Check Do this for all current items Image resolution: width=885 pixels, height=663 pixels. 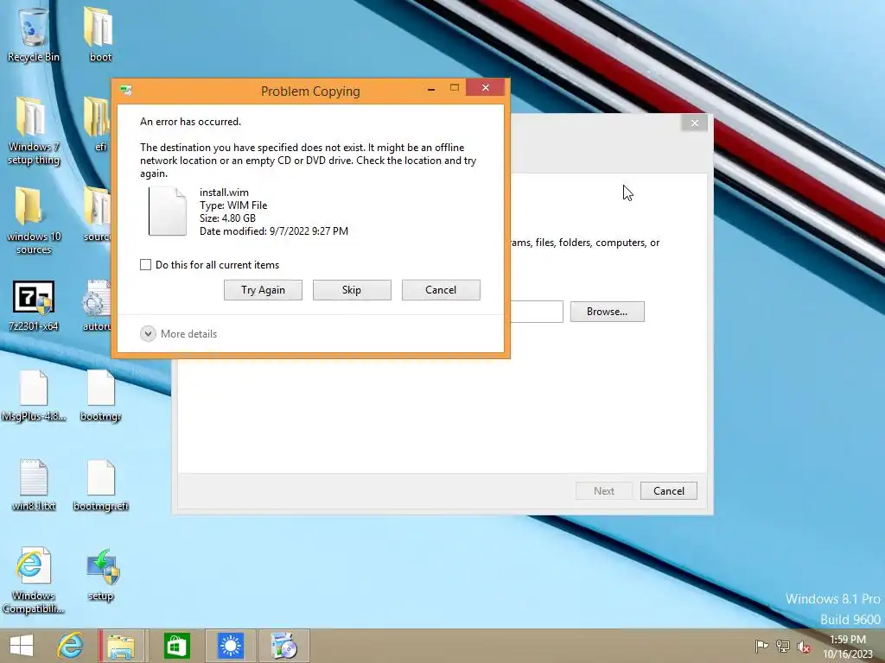(x=145, y=265)
